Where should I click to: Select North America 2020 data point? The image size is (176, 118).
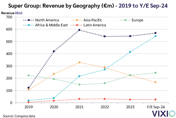click(x=54, y=51)
